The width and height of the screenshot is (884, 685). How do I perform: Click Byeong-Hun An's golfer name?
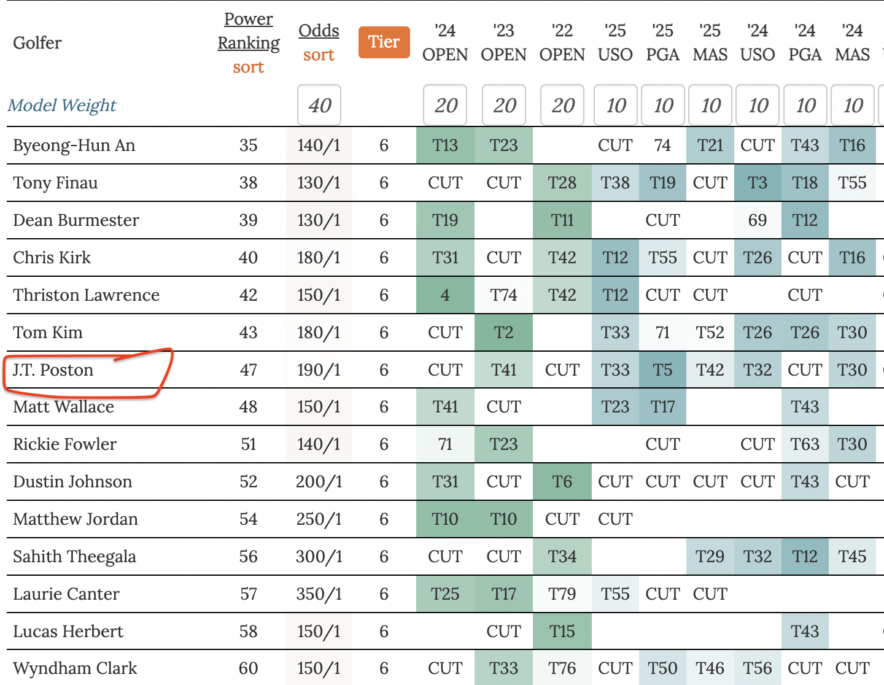[74, 145]
